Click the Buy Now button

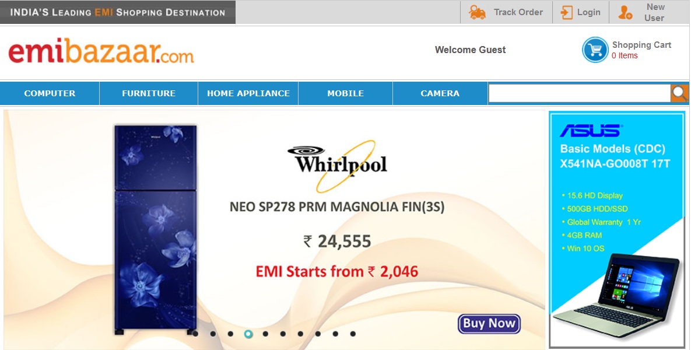pos(489,324)
